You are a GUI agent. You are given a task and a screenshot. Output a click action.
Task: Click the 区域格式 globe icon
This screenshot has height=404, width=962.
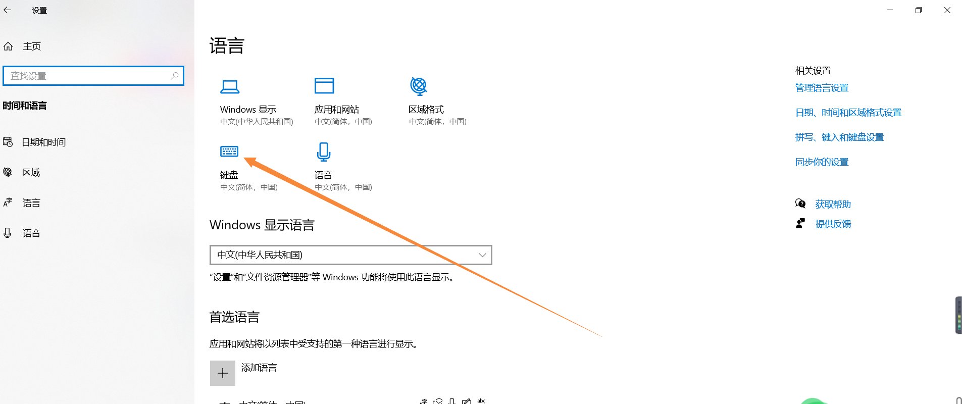(419, 86)
